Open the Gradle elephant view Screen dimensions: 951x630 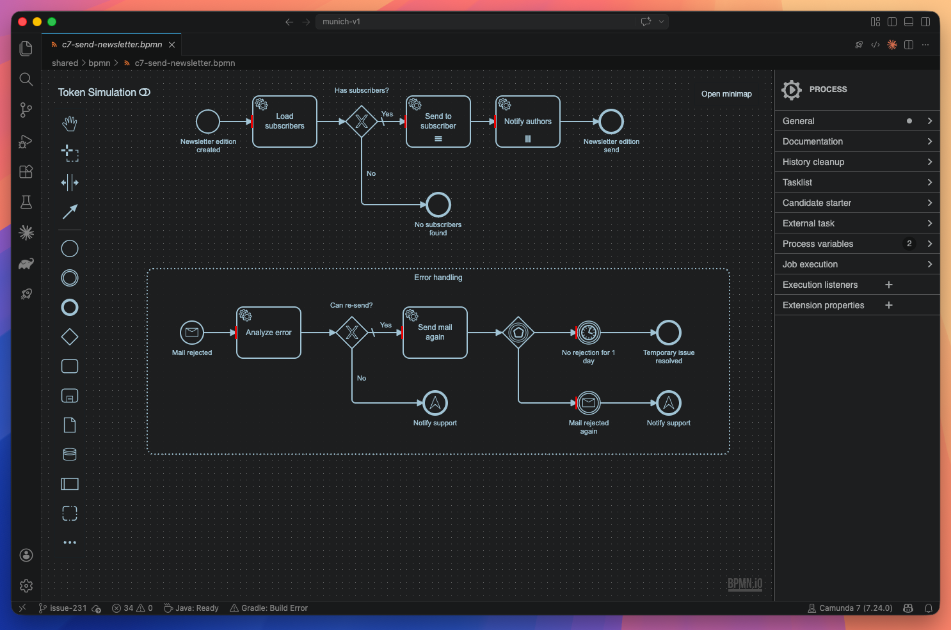click(x=26, y=264)
